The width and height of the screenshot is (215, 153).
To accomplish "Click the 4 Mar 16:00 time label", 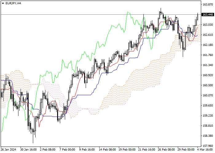I will pos(205,150).
